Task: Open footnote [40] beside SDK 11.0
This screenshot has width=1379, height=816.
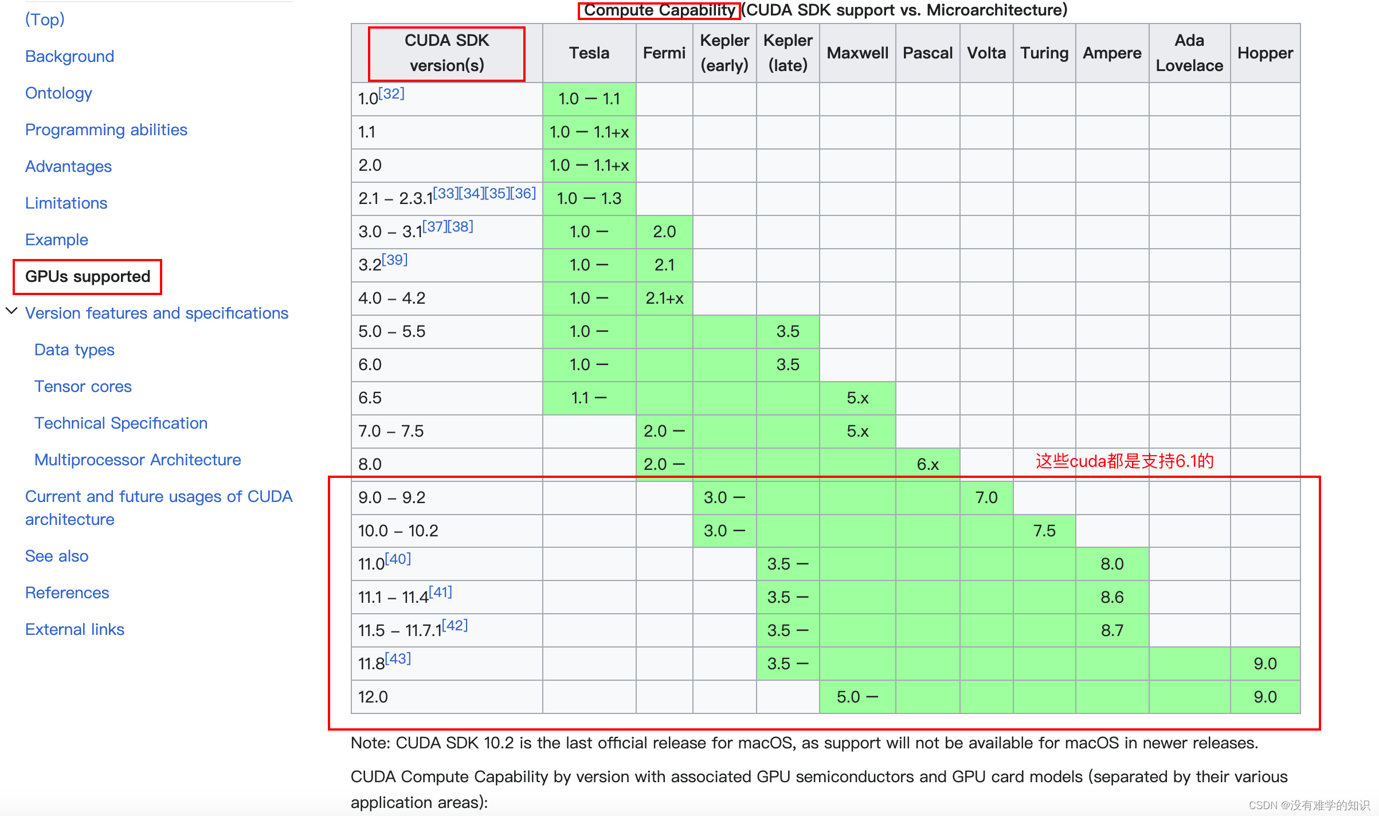Action: [x=398, y=559]
